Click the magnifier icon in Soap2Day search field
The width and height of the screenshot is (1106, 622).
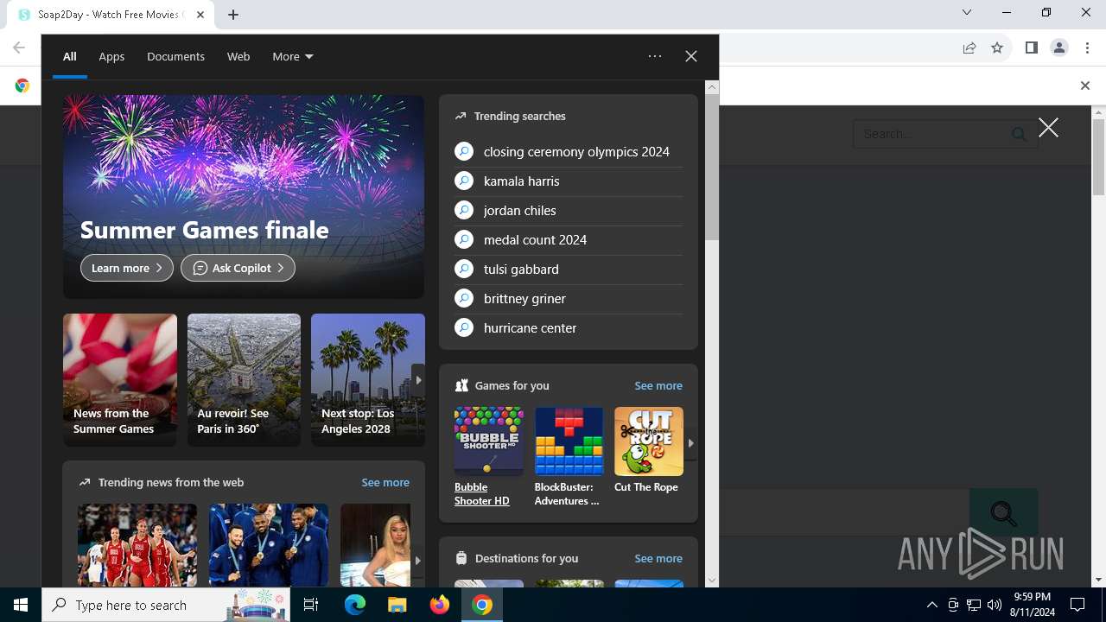[1020, 134]
